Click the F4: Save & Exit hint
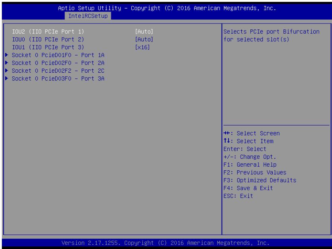Image resolution: width=332 pixels, height=249 pixels. tap(248, 188)
